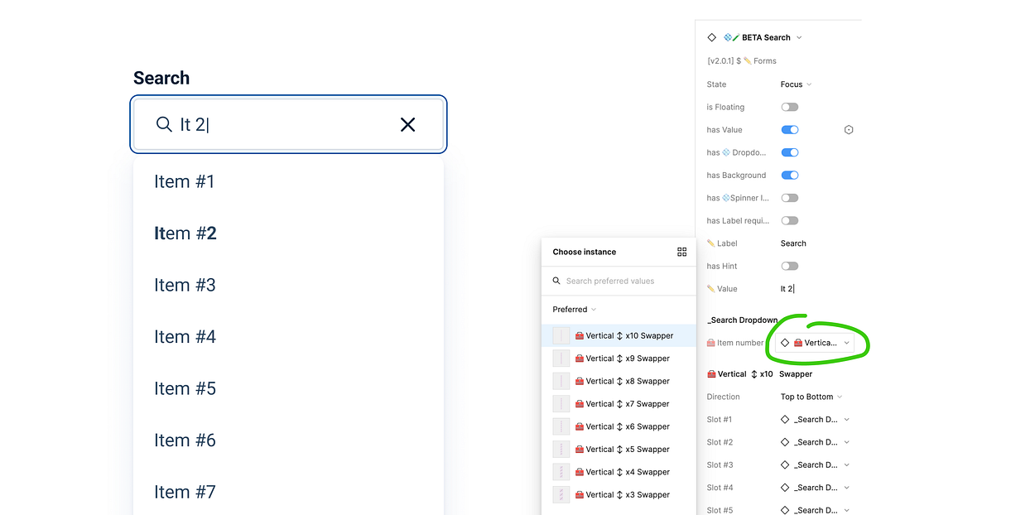
Task: Toggle has Spinner switch
Action: (x=790, y=198)
